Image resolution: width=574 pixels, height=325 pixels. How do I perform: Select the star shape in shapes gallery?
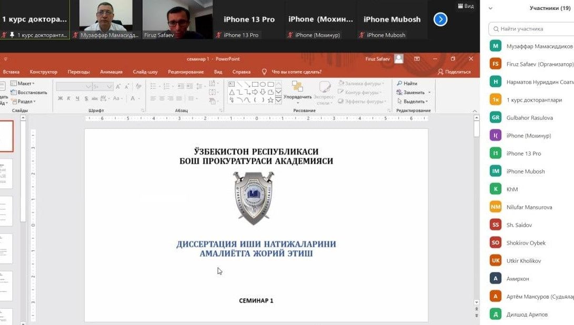pyautogui.click(x=270, y=100)
